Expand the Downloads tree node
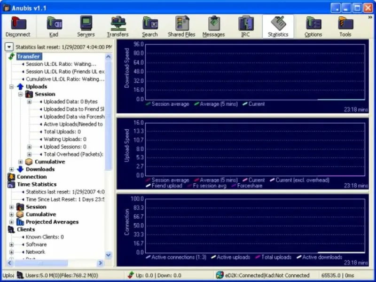This screenshot has height=282, width=376. [x=12, y=169]
